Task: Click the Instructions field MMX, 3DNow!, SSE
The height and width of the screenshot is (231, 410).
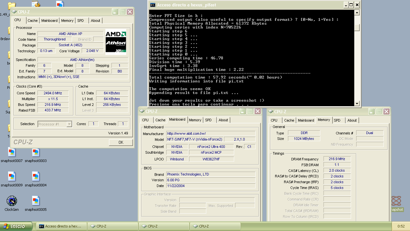Action: coord(83,77)
